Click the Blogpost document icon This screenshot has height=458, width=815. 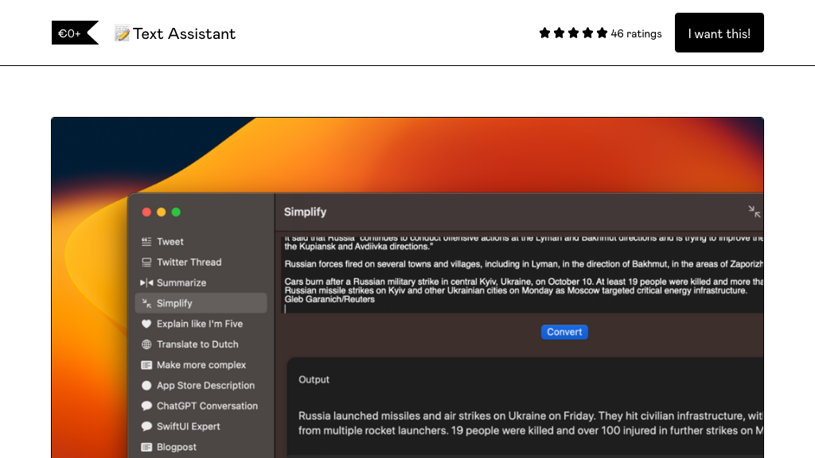coord(146,447)
